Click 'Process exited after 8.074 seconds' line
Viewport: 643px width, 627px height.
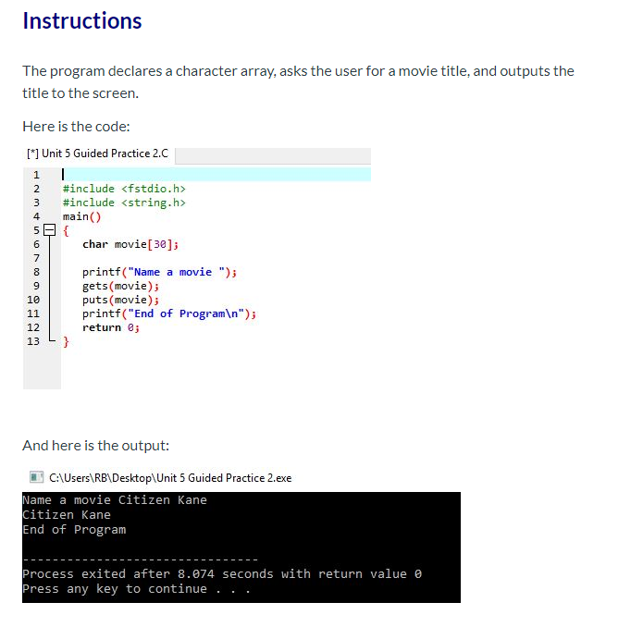(x=222, y=573)
